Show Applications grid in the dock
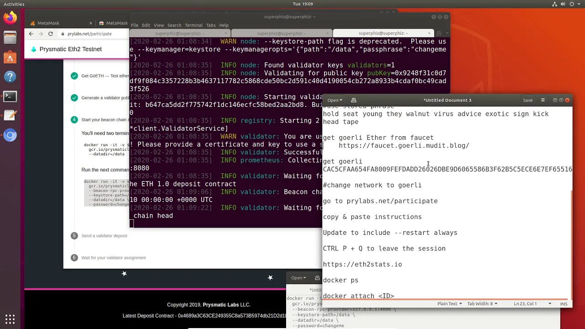This screenshot has height=329, width=585. 10,319
